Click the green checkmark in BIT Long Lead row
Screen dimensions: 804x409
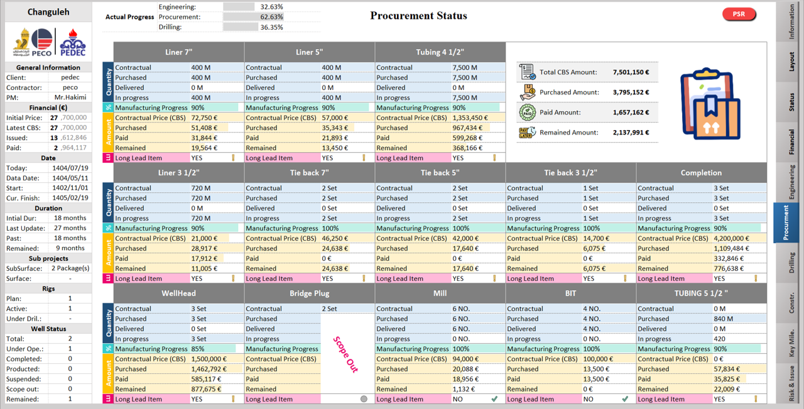tap(625, 399)
